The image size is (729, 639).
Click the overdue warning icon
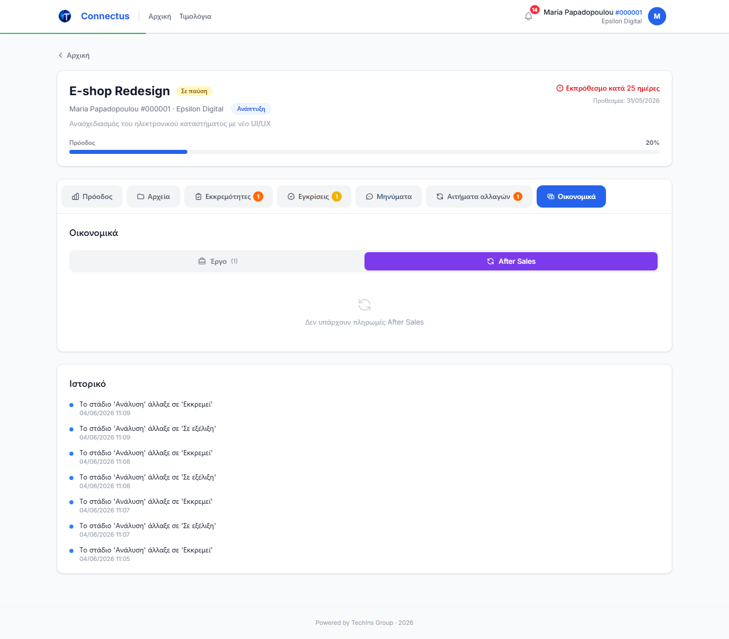coord(560,88)
